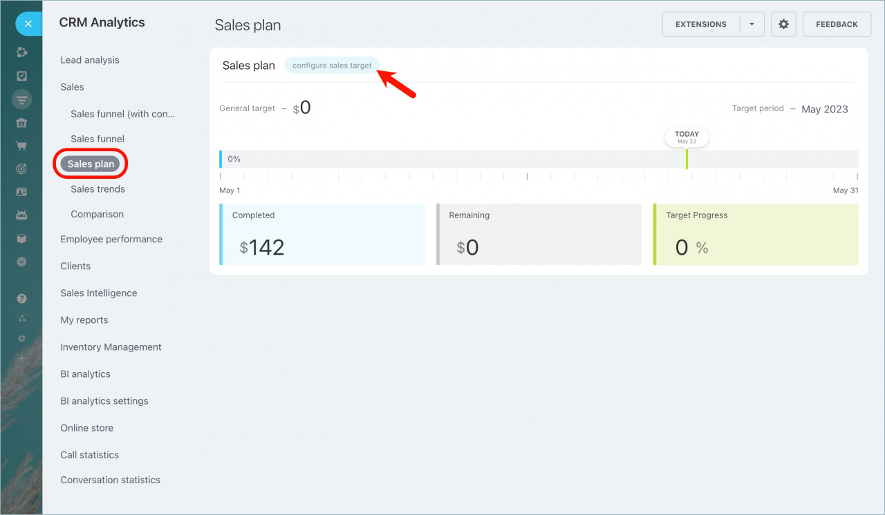Open Call statistics menu item
Viewport: 885px width, 515px height.
tap(90, 454)
